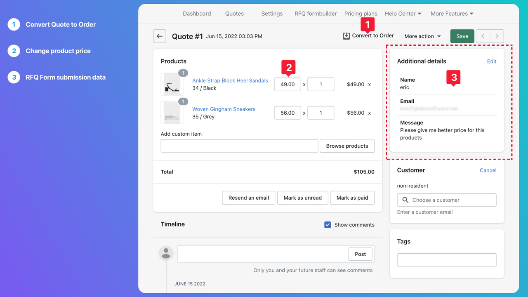Open the RFQ formbuilder tab
Screen dimensions: 528x297
(316, 14)
